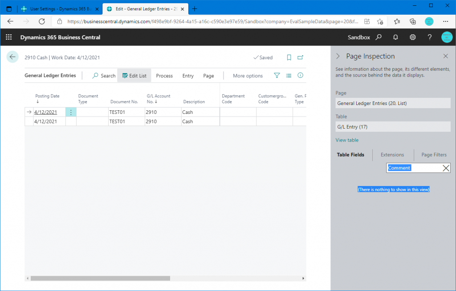Close the Edit General Ledger Entries tab

pos(182,9)
